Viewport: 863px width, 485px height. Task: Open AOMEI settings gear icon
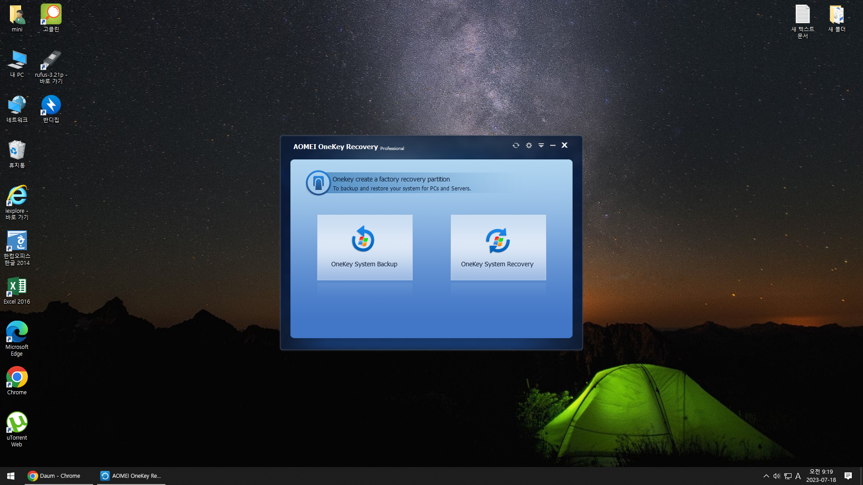tap(529, 145)
